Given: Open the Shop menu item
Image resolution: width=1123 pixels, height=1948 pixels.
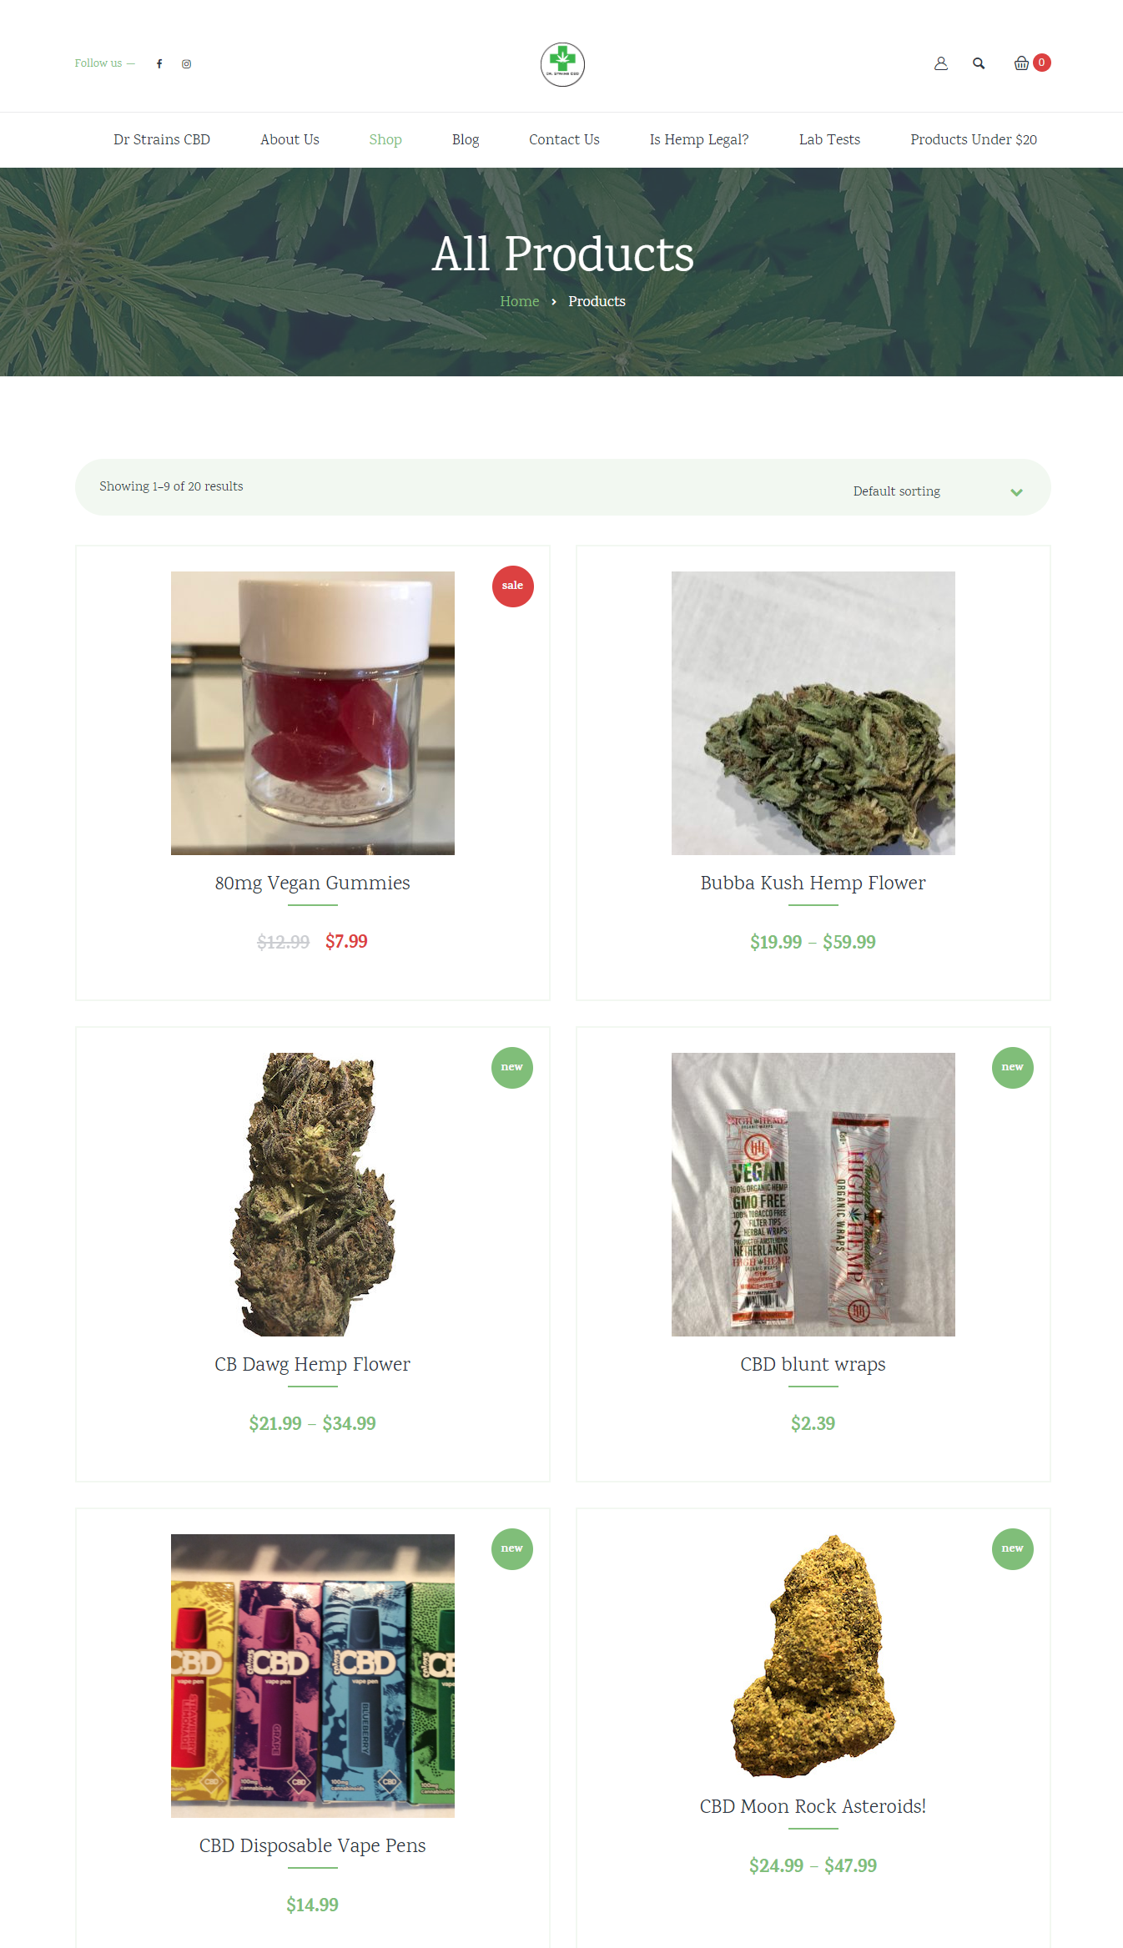Looking at the screenshot, I should click(x=385, y=139).
